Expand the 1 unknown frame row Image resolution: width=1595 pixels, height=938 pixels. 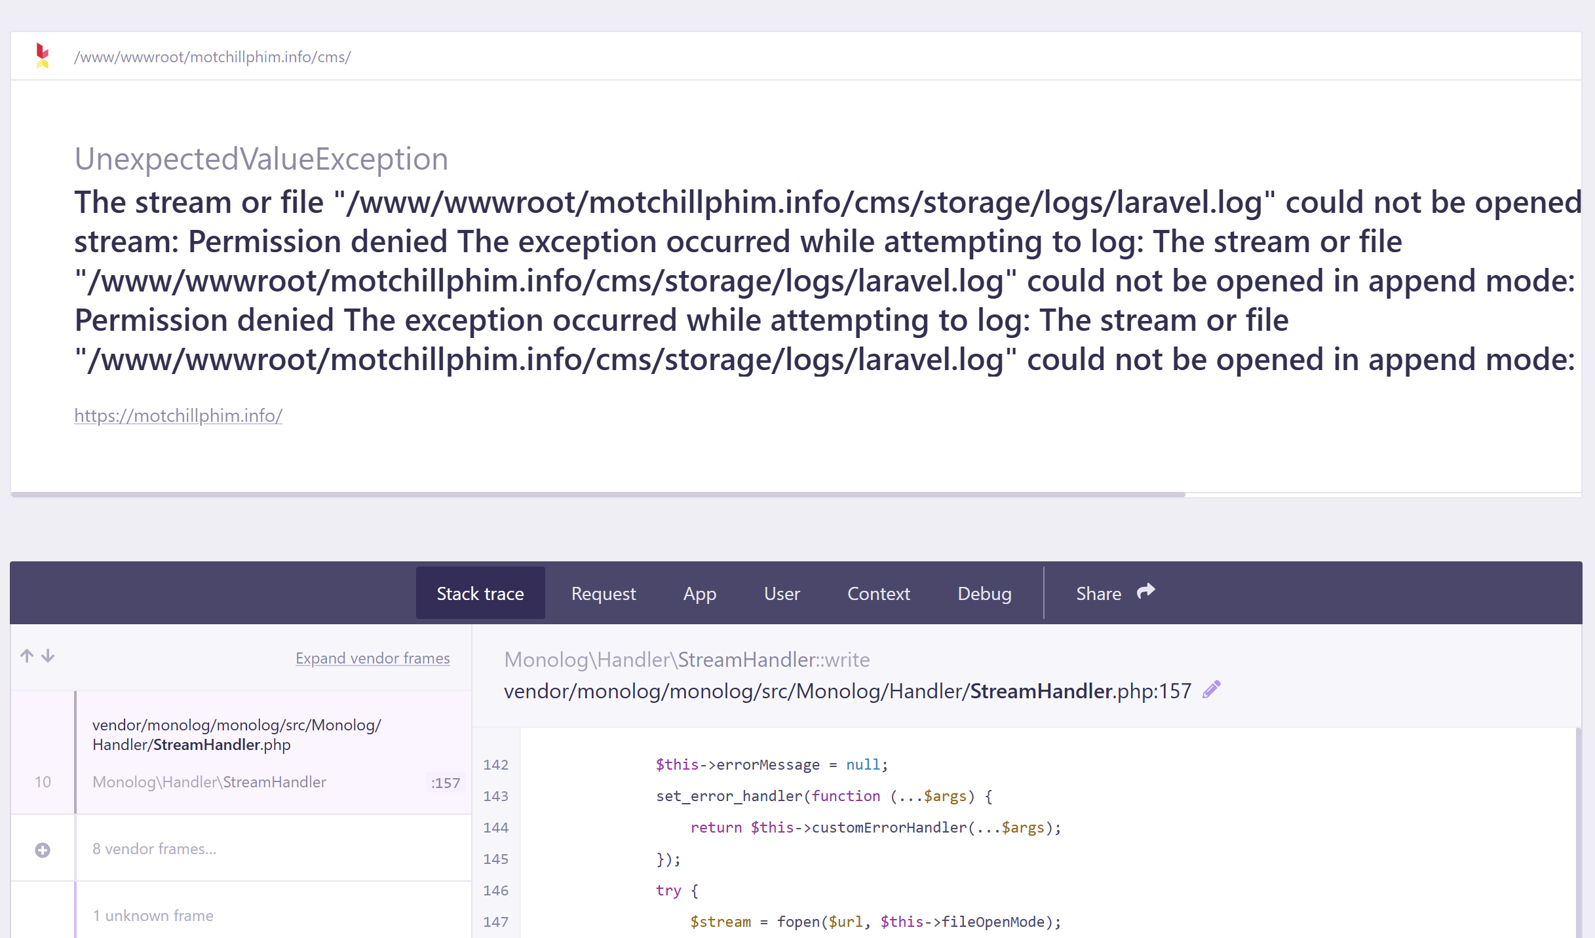pos(153,915)
